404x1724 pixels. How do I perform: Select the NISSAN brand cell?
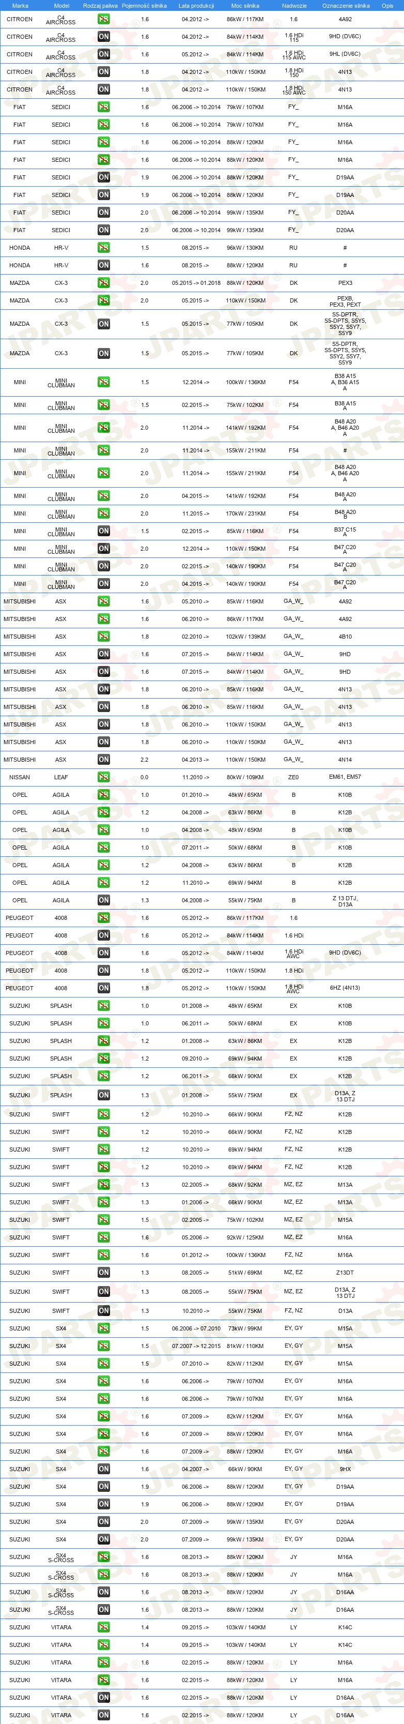20,777
